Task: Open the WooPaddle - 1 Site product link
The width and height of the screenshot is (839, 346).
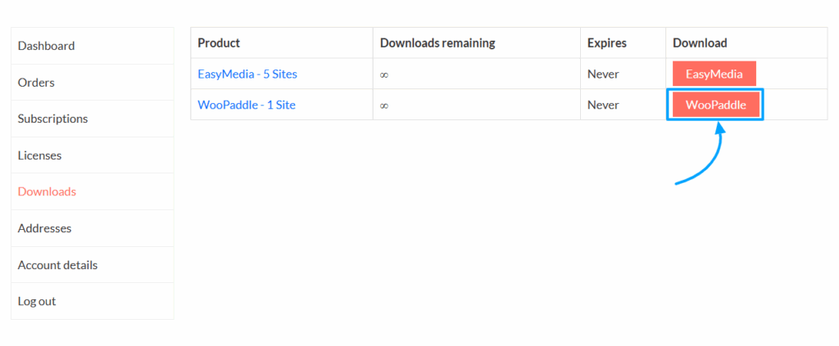Action: tap(247, 105)
